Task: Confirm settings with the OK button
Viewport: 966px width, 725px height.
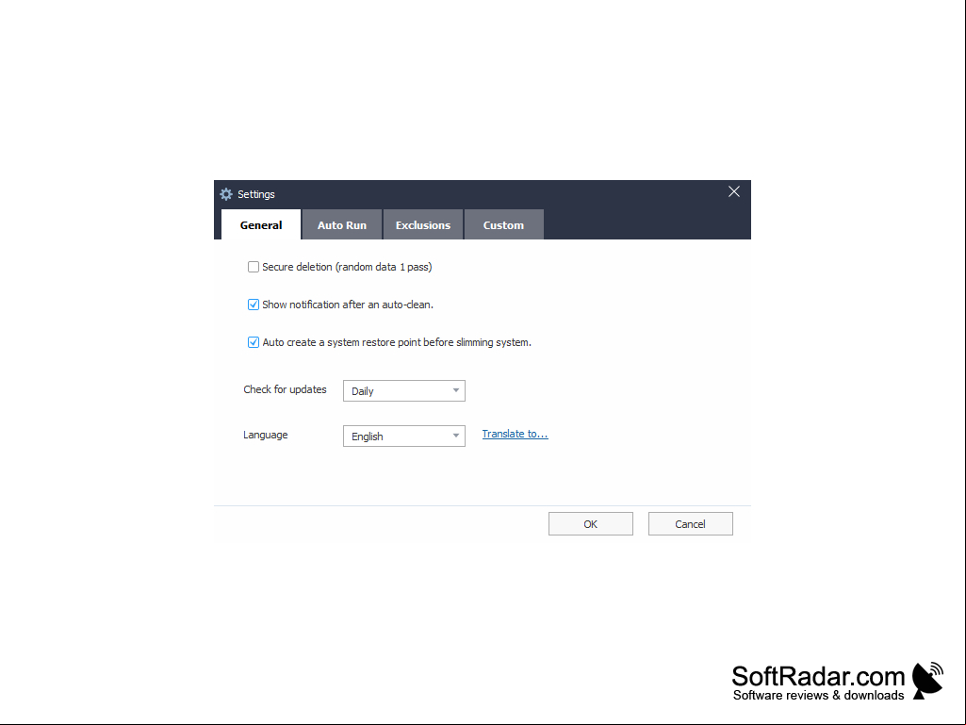Action: (590, 524)
